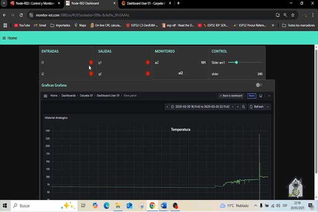
Task: Click the browser address bar URL
Action: point(99,15)
